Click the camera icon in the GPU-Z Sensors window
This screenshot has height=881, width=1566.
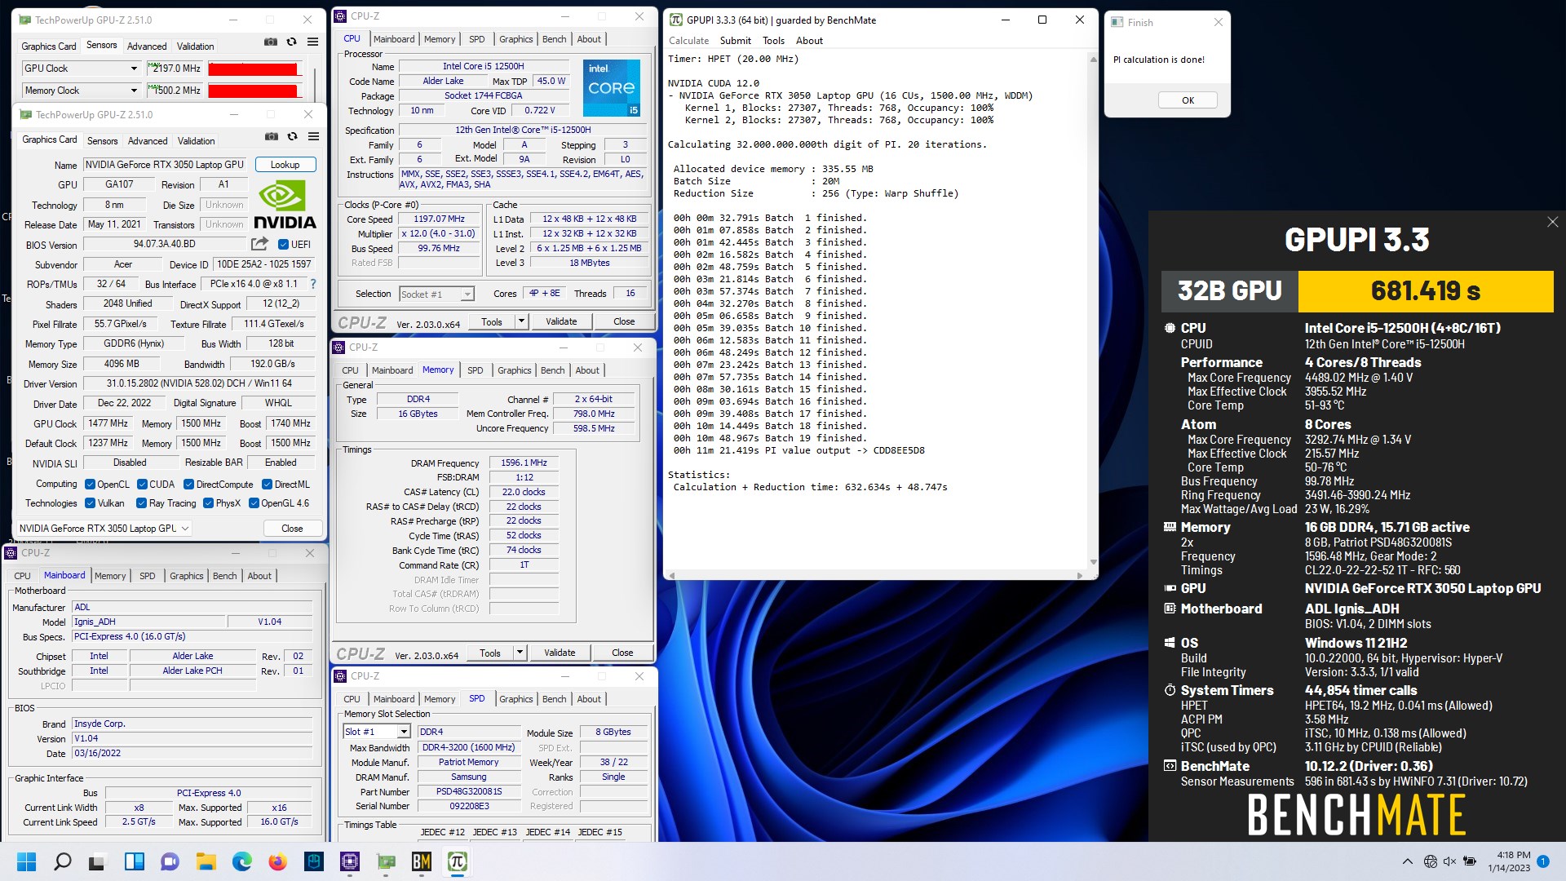pos(271,42)
